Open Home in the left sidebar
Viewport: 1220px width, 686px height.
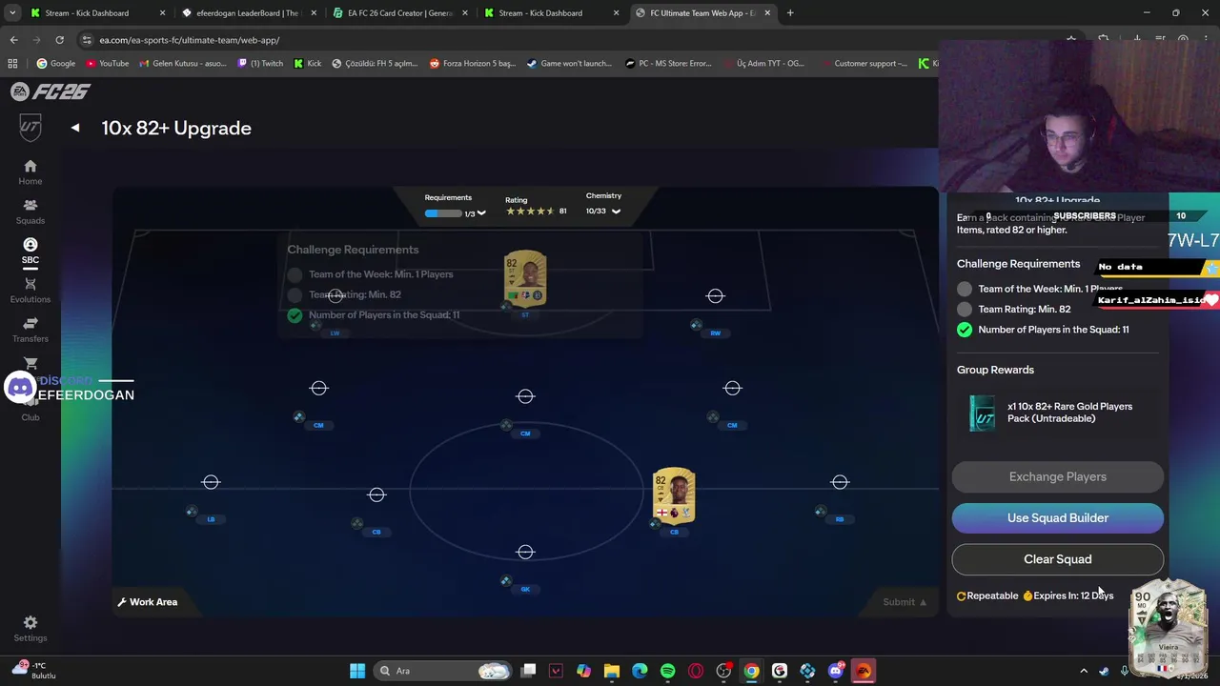tap(30, 171)
